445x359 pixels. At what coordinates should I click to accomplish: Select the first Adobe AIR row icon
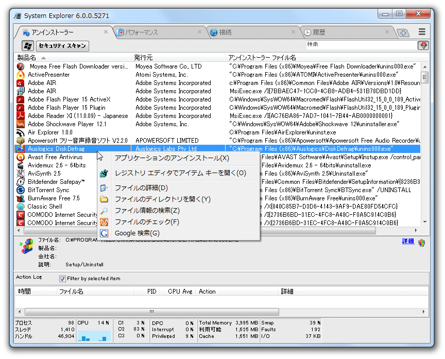click(21, 83)
